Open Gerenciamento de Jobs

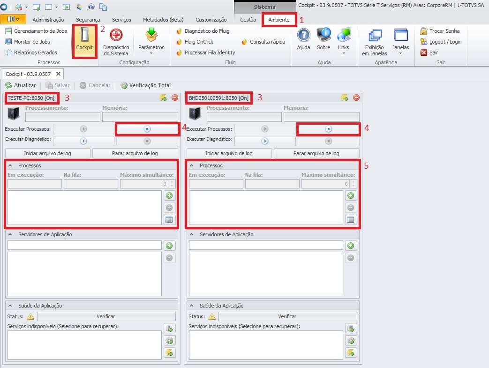[x=36, y=31]
